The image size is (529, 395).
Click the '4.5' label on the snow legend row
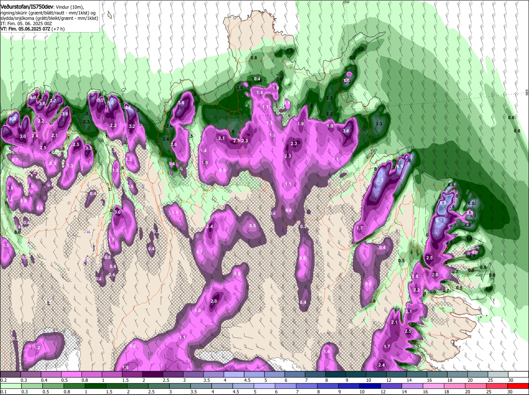click(x=247, y=380)
